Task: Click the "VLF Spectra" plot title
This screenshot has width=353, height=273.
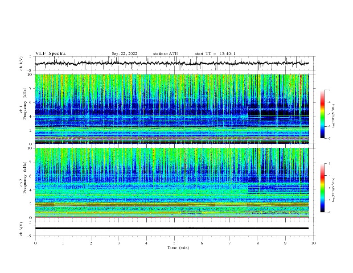Action: pos(50,54)
